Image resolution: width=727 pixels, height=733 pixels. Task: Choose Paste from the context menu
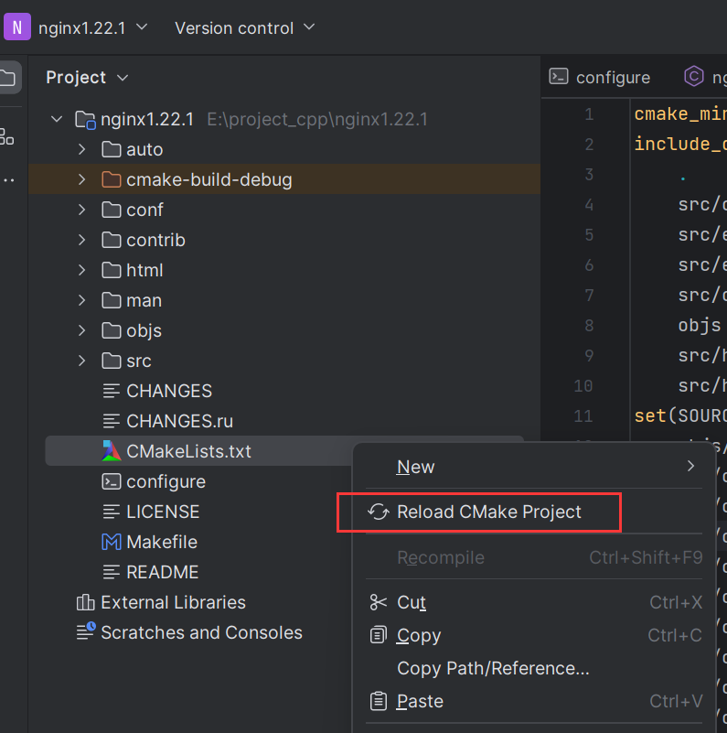pos(533,702)
